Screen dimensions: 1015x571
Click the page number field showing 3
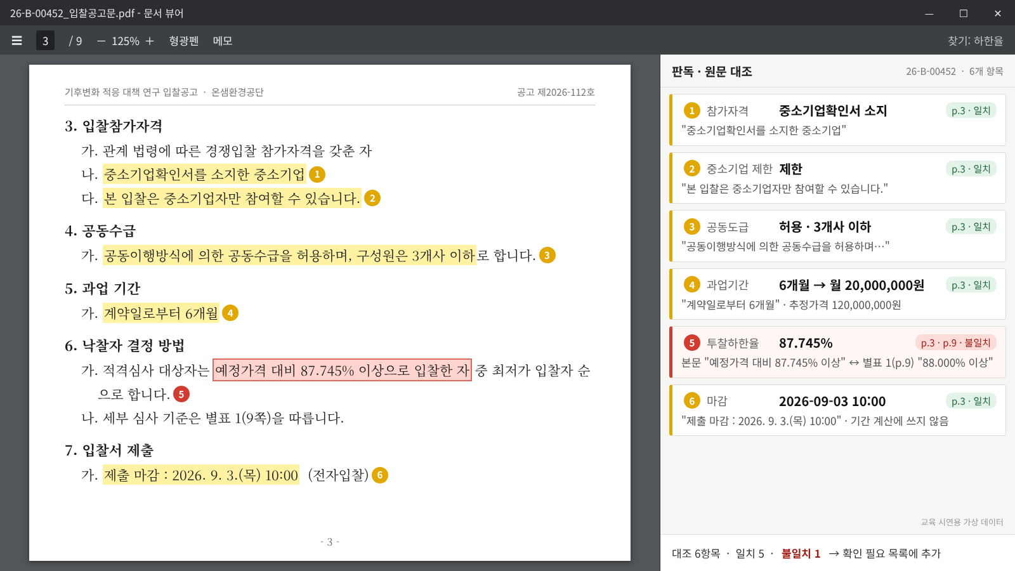point(45,41)
